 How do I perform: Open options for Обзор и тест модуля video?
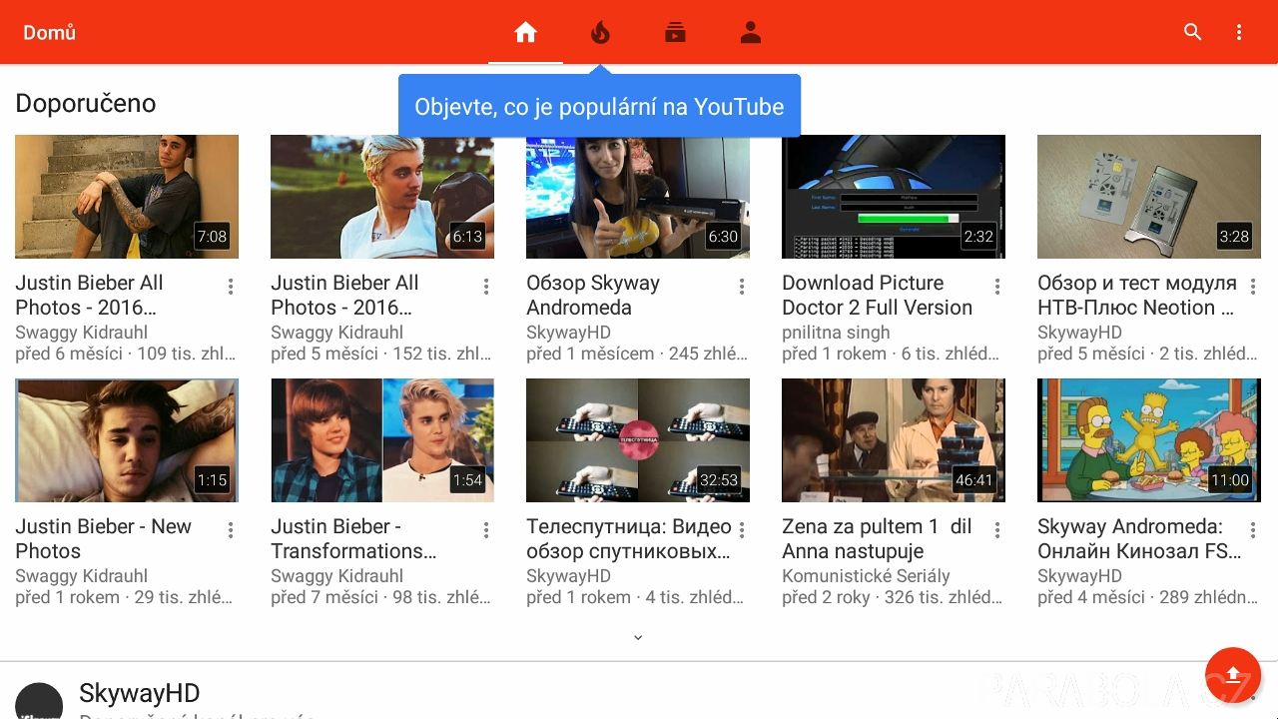click(1253, 287)
